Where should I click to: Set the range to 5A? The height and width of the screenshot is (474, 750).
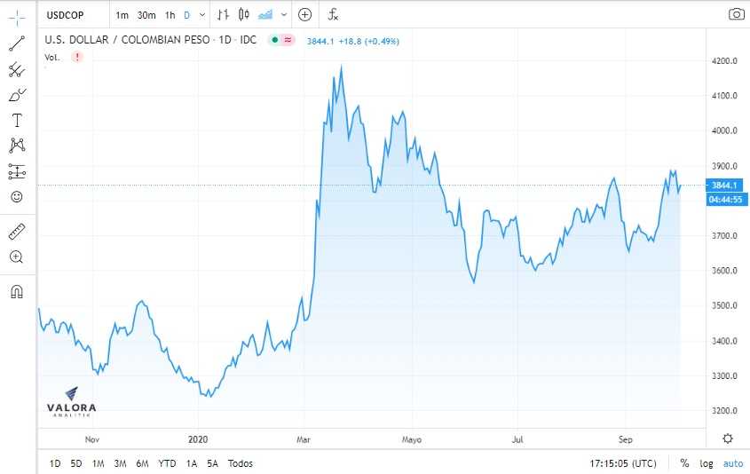[212, 463]
